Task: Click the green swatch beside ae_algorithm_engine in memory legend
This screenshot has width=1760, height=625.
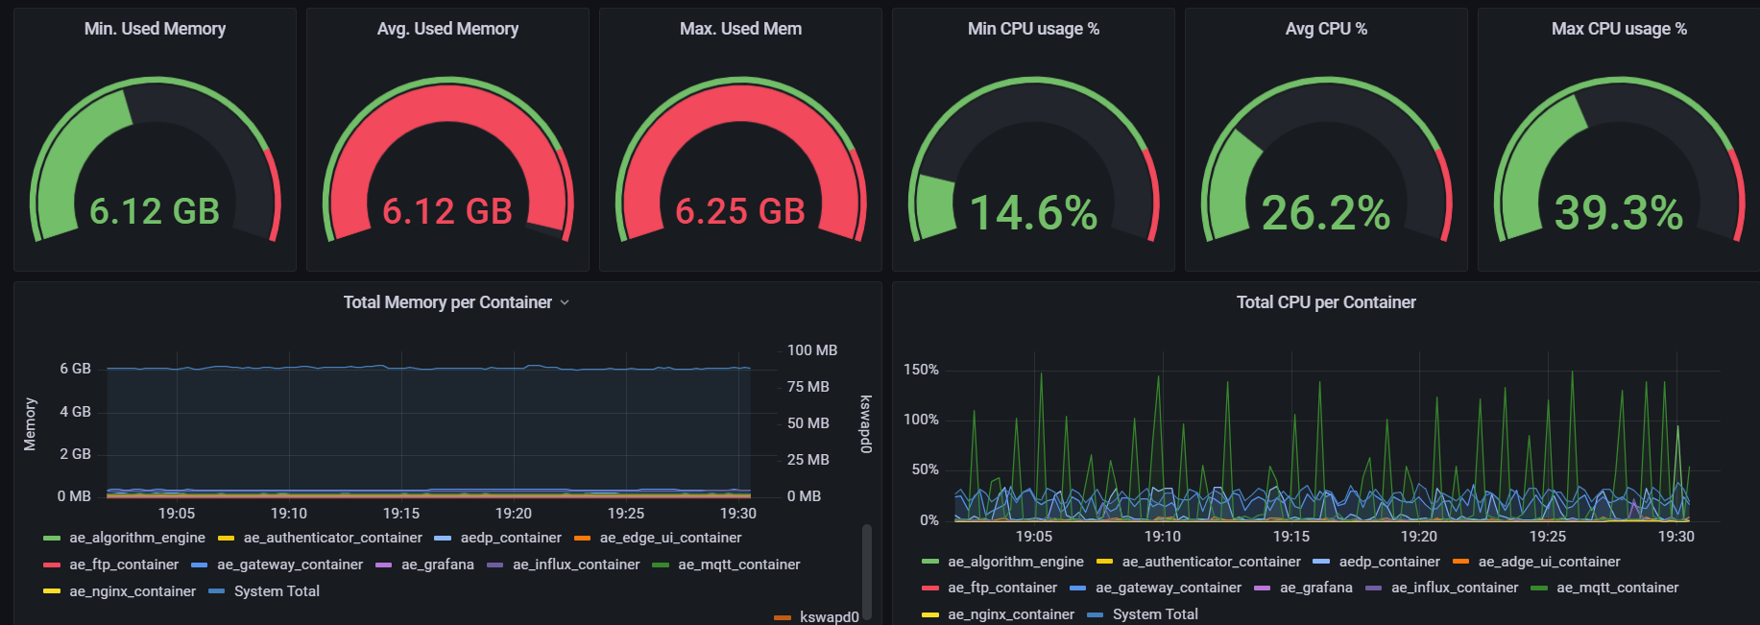Action: (52, 539)
